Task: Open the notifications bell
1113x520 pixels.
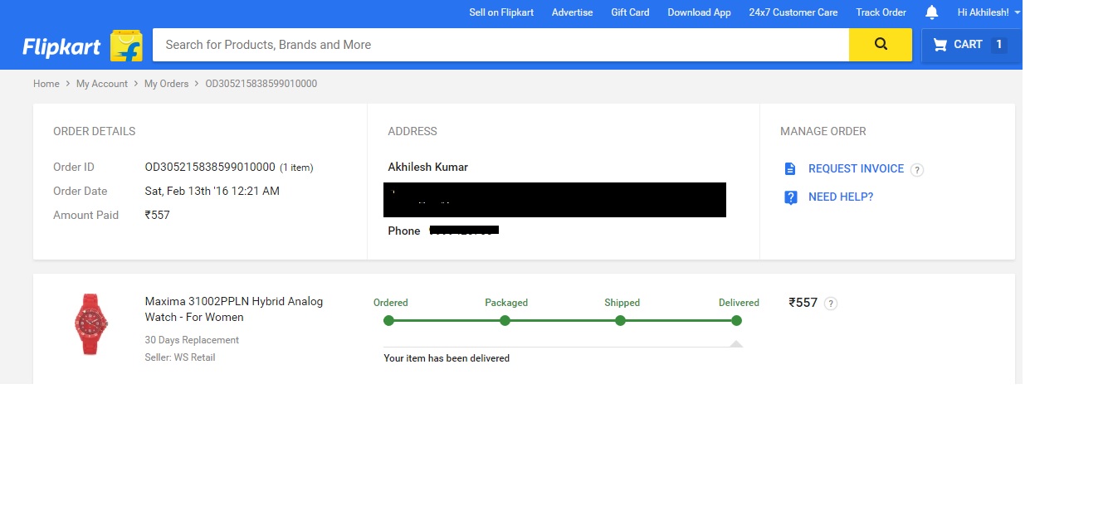Action: [x=932, y=12]
